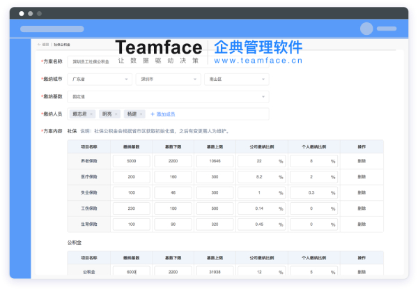Image resolution: width=418 pixels, height=290 pixels.
Task: Open the 深圳市 city dropdown
Action: (x=167, y=79)
